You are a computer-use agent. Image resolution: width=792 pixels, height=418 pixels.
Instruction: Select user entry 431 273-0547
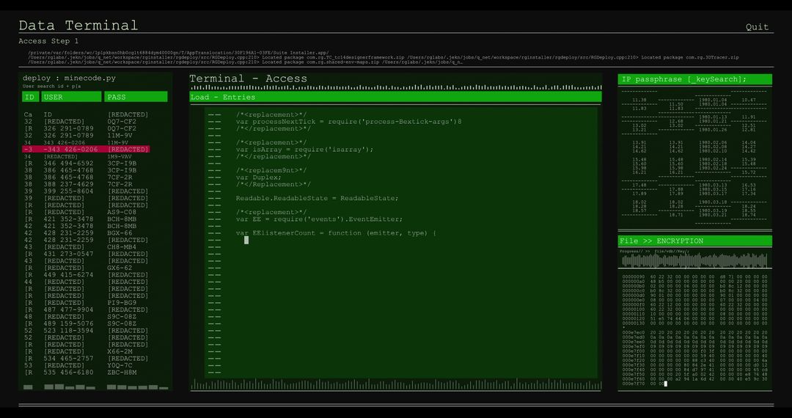point(68,254)
